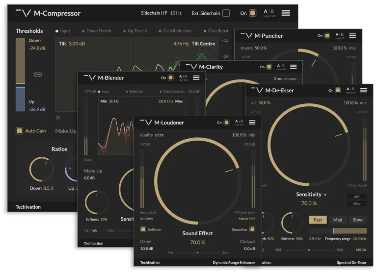Screen dimensions: 377x273
Task: Toggle the Smoother checkbox in M-Loudener
Action: coord(252,229)
